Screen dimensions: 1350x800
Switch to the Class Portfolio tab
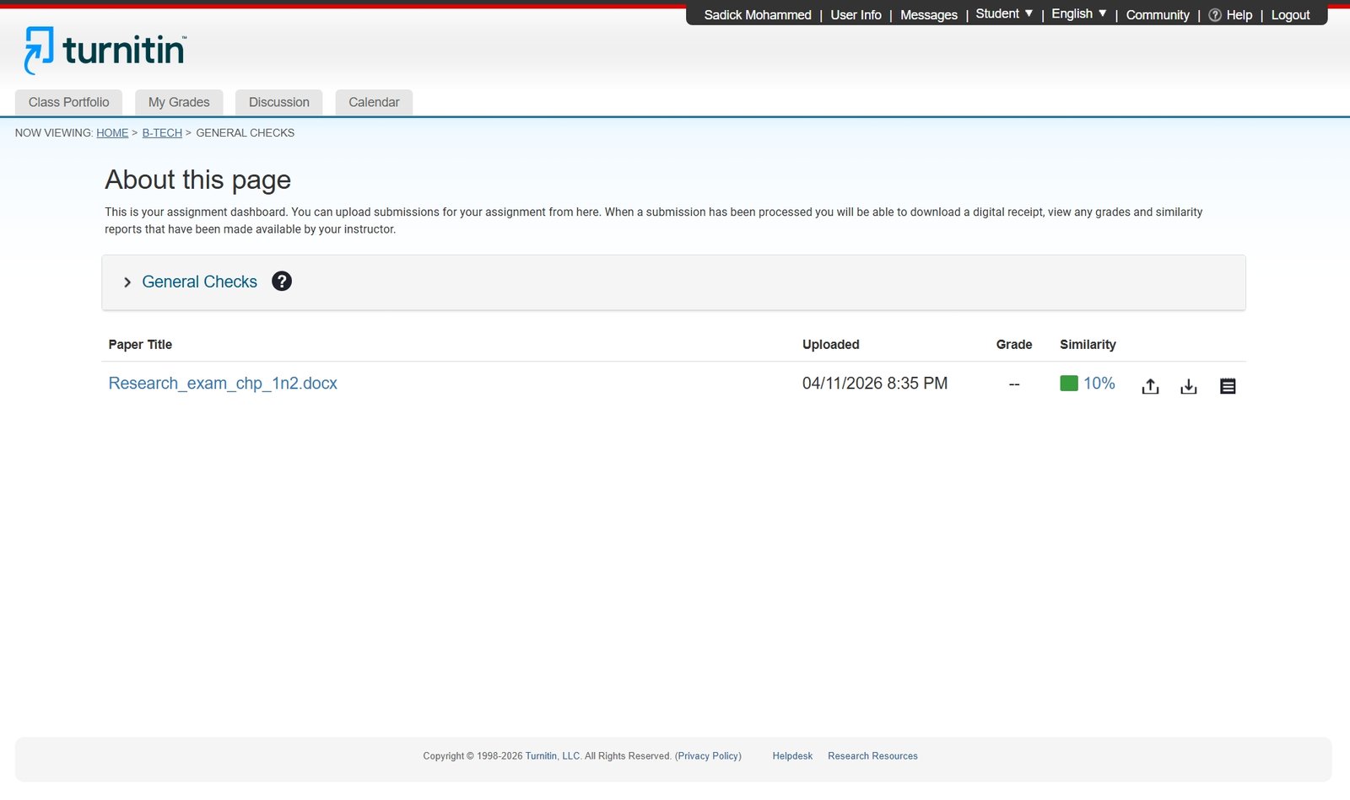(x=68, y=102)
